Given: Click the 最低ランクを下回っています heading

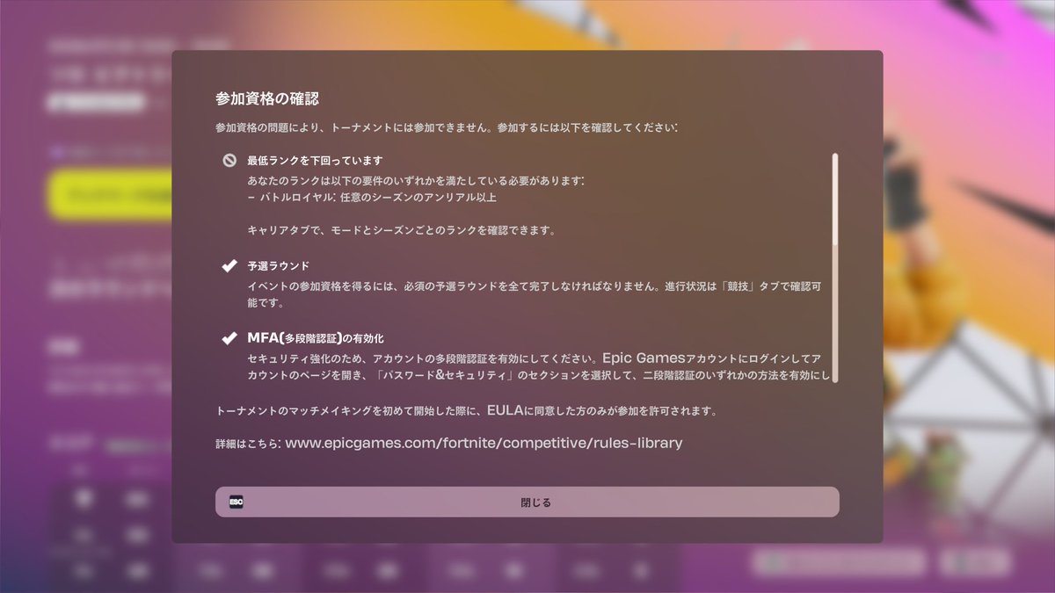Looking at the screenshot, I should [315, 161].
